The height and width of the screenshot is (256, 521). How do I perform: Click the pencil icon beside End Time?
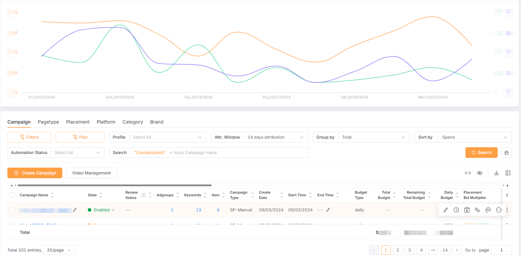[x=328, y=210]
